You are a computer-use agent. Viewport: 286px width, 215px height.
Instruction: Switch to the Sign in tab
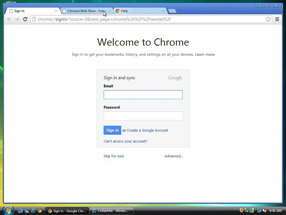pyautogui.click(x=32, y=11)
